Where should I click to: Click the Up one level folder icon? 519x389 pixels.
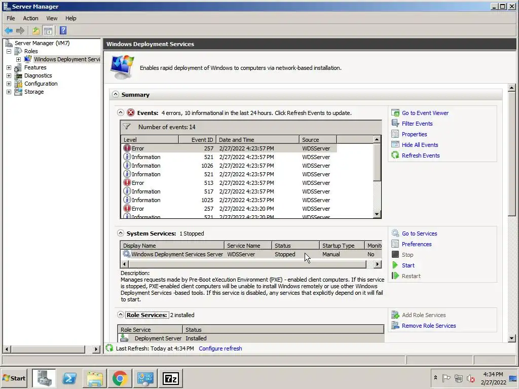point(36,31)
